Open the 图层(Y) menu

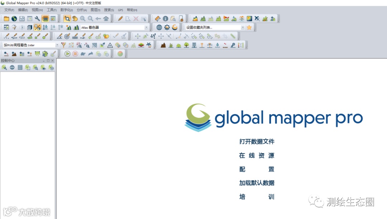tap(95, 10)
